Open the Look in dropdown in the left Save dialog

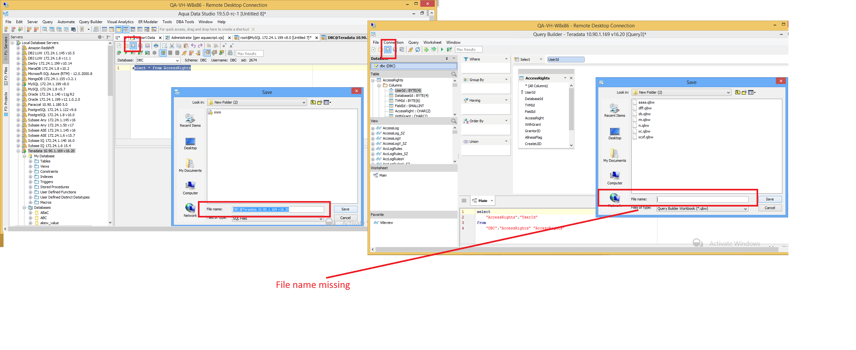coord(304,102)
